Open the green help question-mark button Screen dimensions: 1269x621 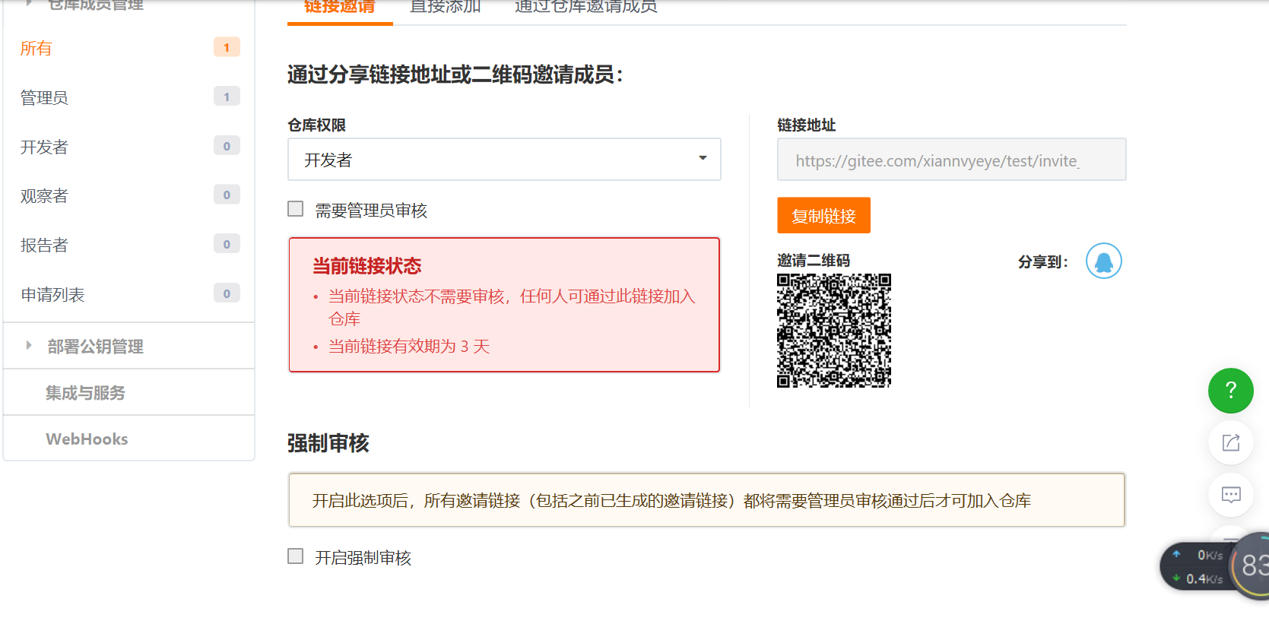pos(1230,391)
